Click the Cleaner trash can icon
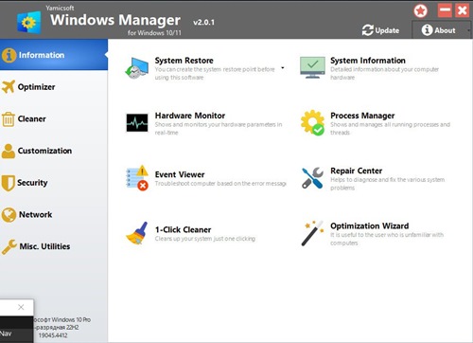This screenshot has width=473, height=343. click(x=9, y=119)
